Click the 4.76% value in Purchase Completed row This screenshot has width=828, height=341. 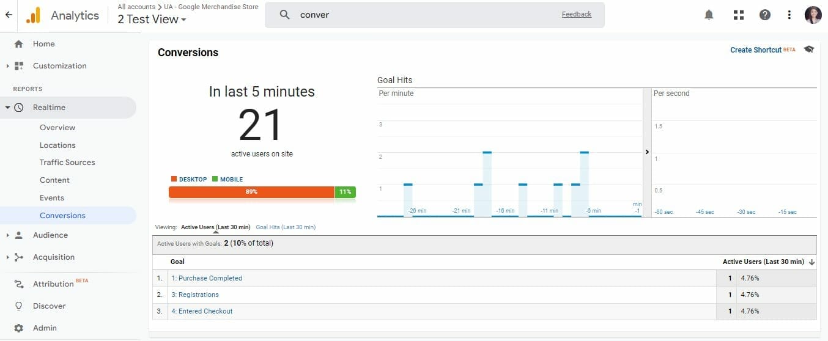click(750, 278)
